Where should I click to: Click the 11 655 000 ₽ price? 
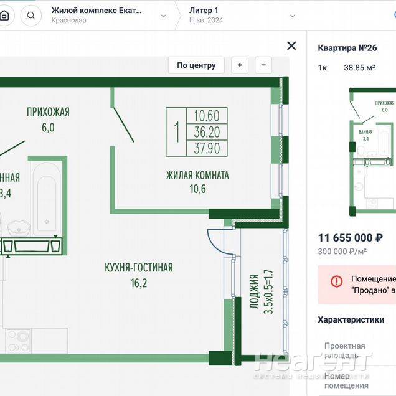[350, 237]
